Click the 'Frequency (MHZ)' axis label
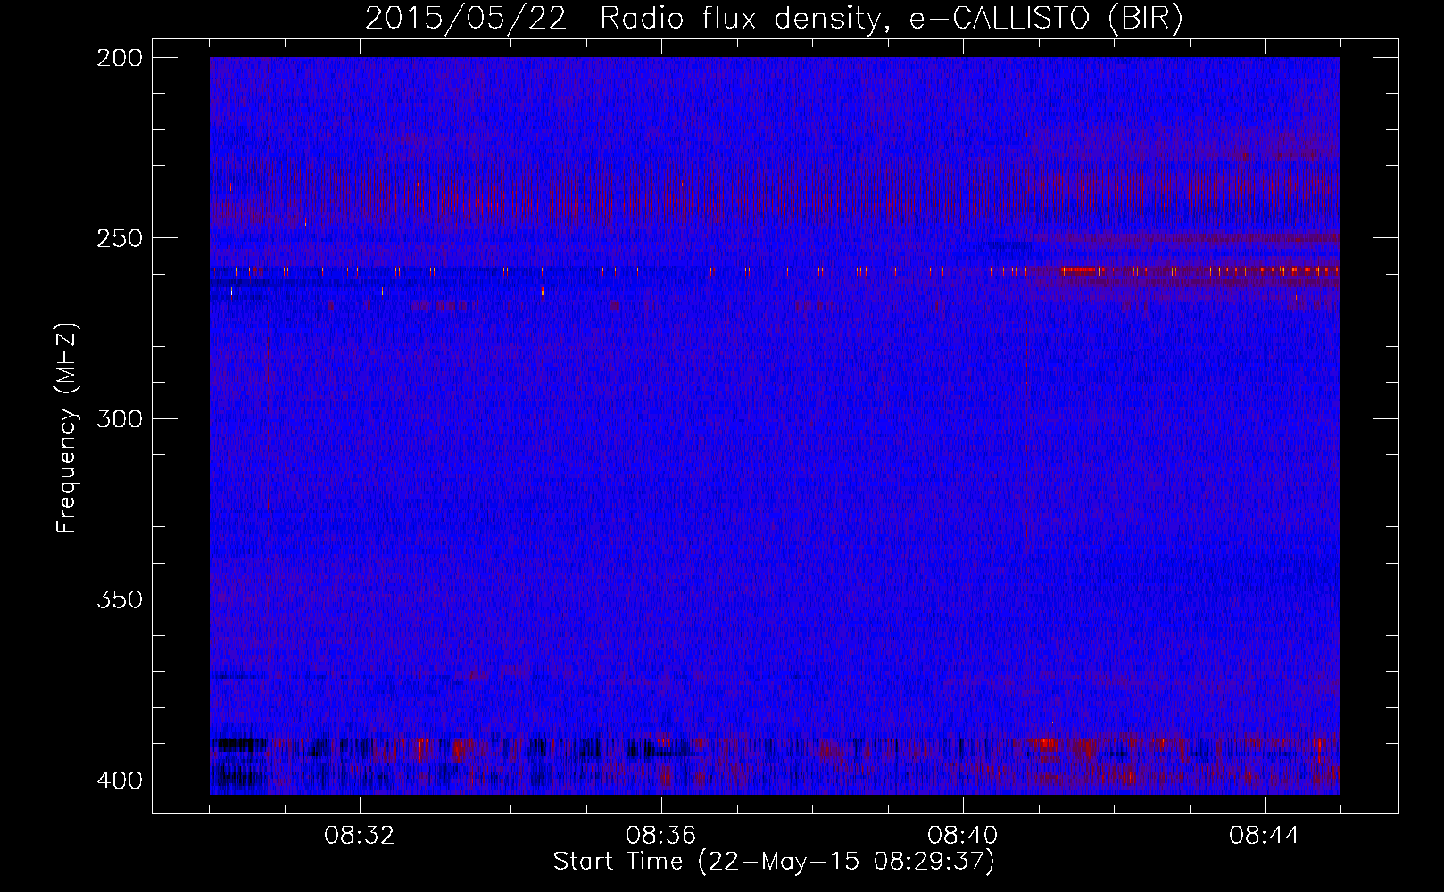This screenshot has width=1444, height=892. pyautogui.click(x=67, y=427)
